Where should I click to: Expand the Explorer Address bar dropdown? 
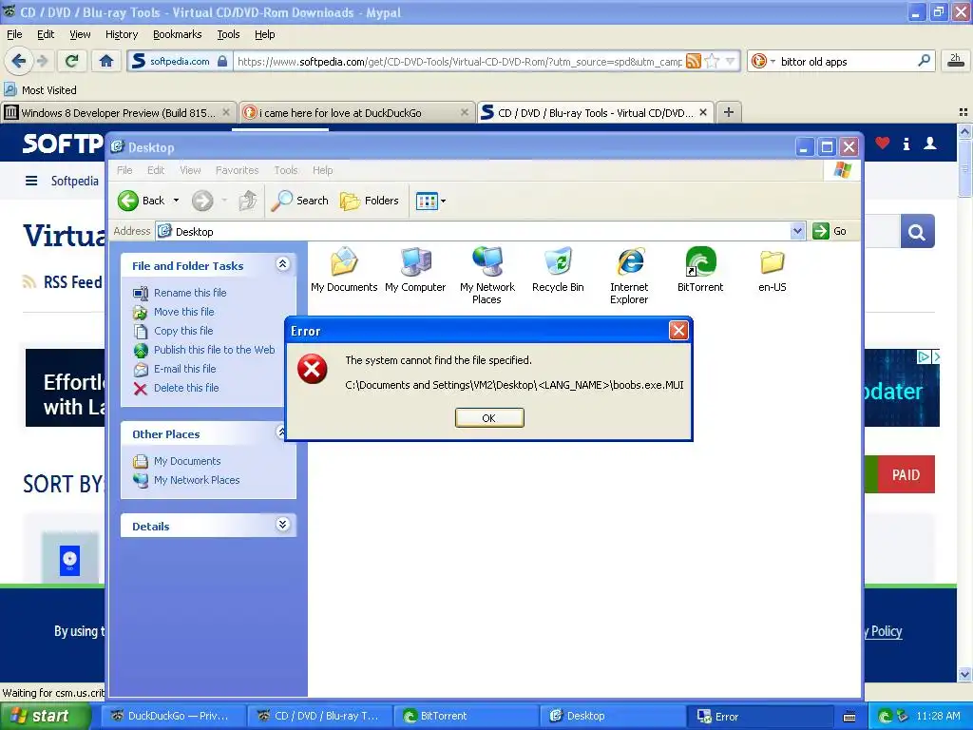click(x=797, y=231)
